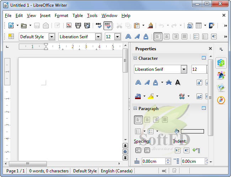Open sidebar font name dropdown
231x177 pixels.
point(184,69)
